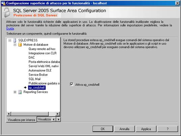Select Automazione OLE tree item
181x136 pixels.
[40, 71]
